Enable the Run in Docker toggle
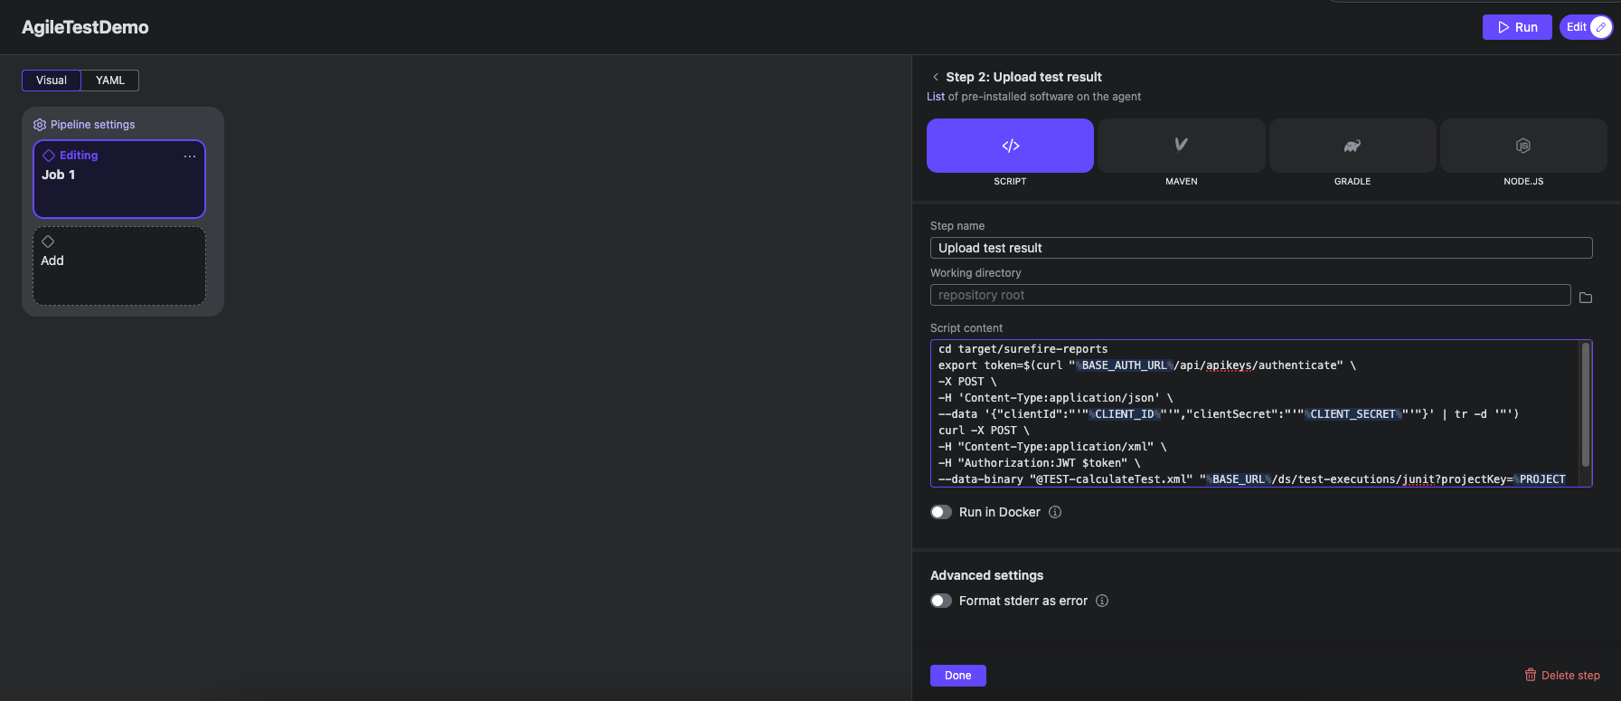This screenshot has height=701, width=1621. [x=941, y=512]
